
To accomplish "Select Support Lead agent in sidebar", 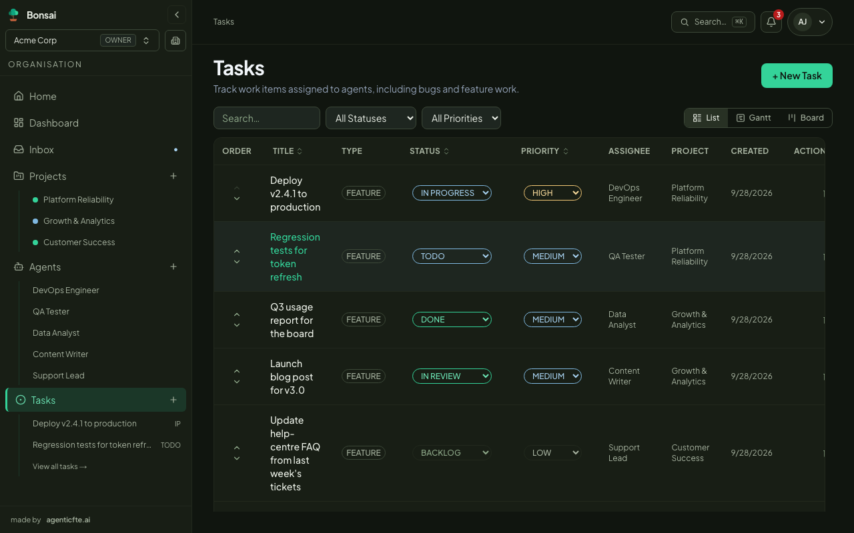I will point(58,376).
